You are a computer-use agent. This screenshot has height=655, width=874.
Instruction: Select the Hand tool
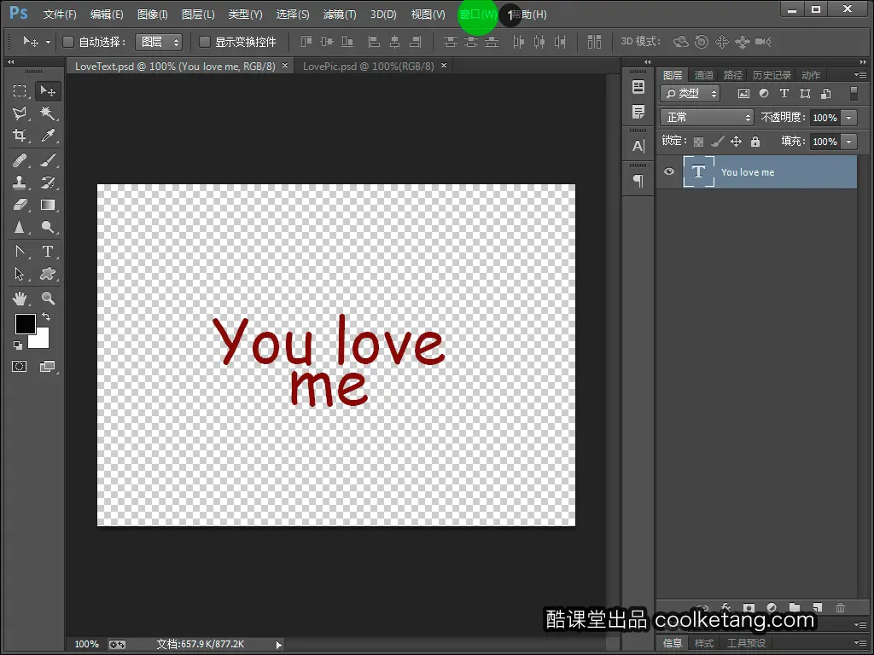point(20,299)
